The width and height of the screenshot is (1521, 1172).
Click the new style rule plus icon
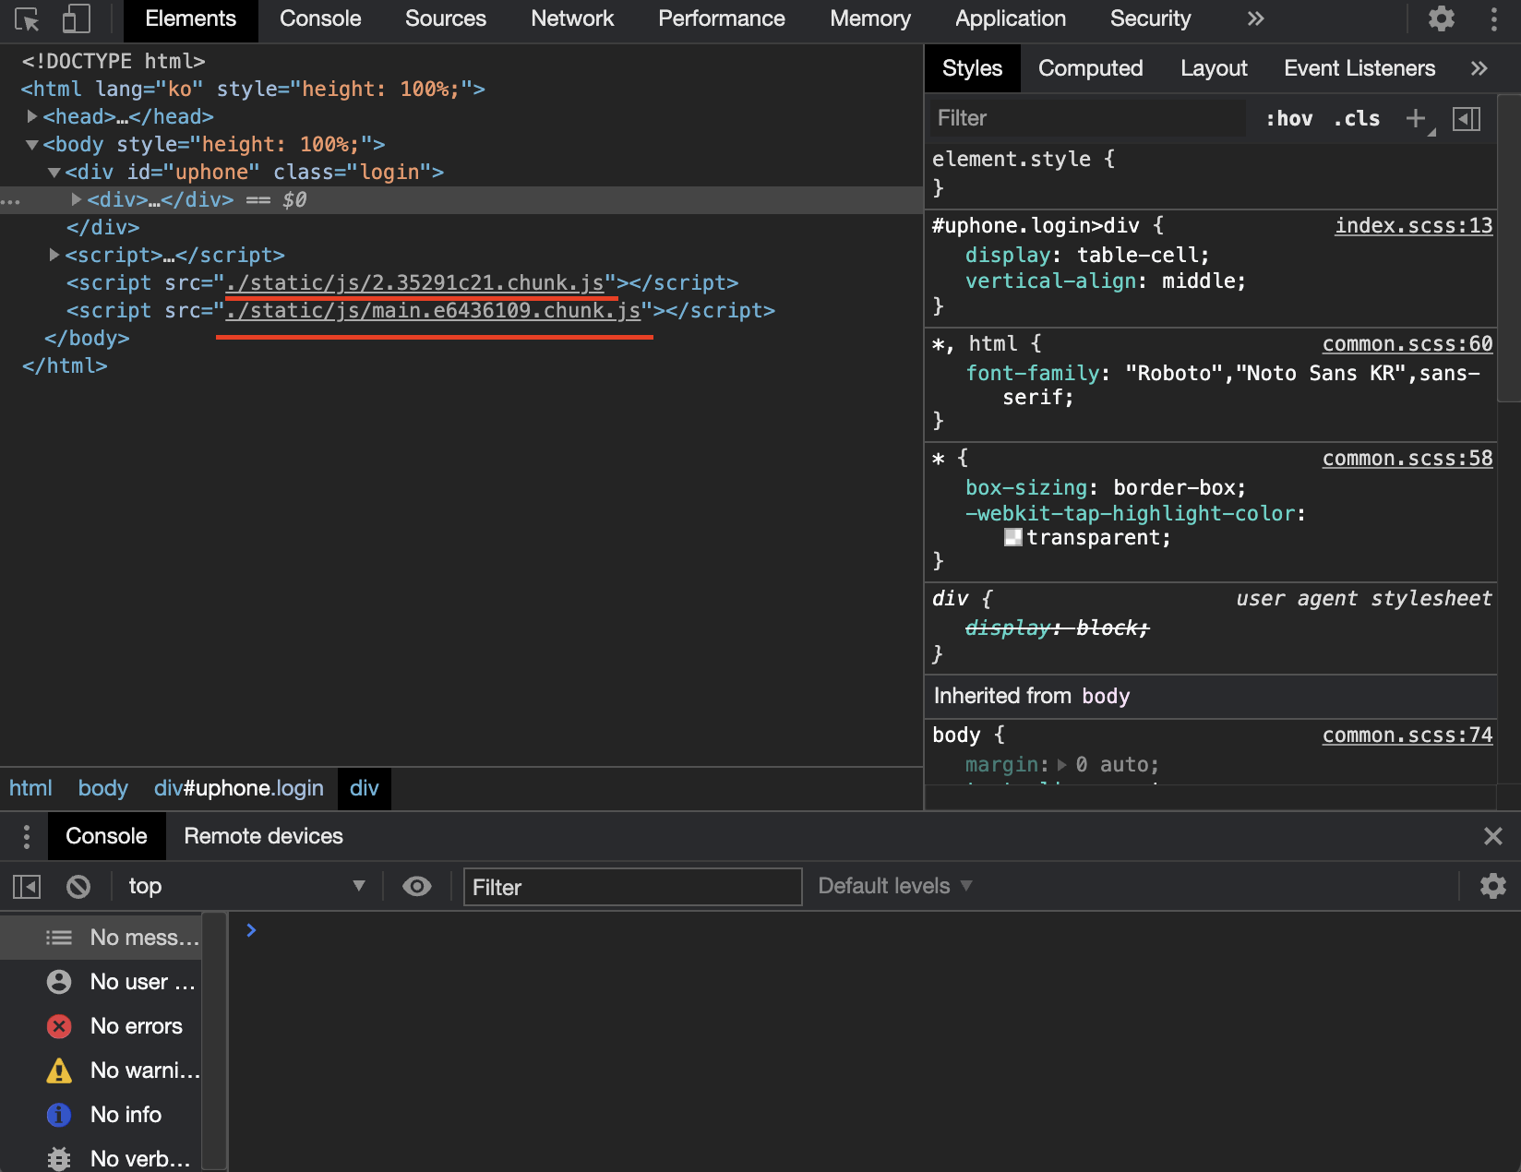[1417, 118]
